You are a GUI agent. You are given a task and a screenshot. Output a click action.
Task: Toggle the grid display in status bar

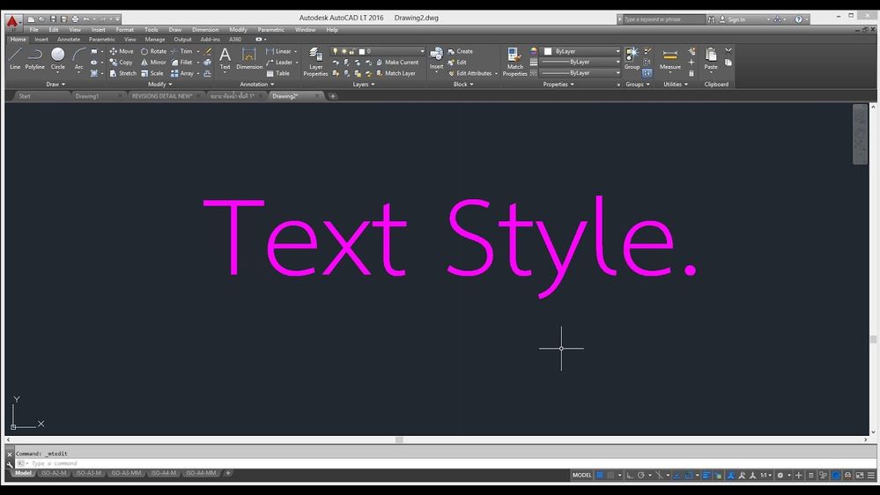[x=600, y=475]
